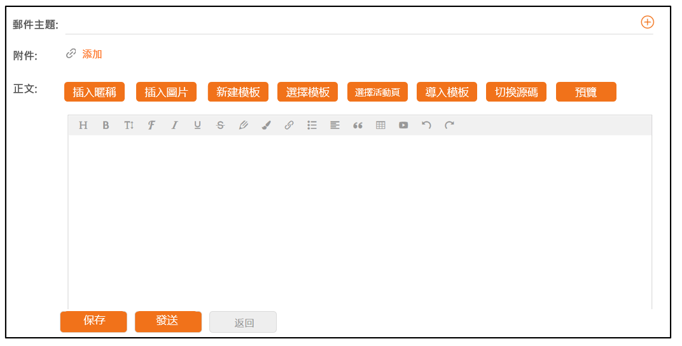The image size is (682, 346).
Task: Open the text color pen tool
Action: pyautogui.click(x=243, y=125)
